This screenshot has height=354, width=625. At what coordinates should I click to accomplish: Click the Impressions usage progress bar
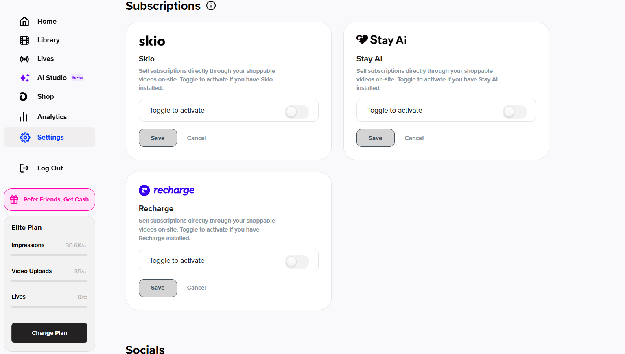pyautogui.click(x=49, y=255)
